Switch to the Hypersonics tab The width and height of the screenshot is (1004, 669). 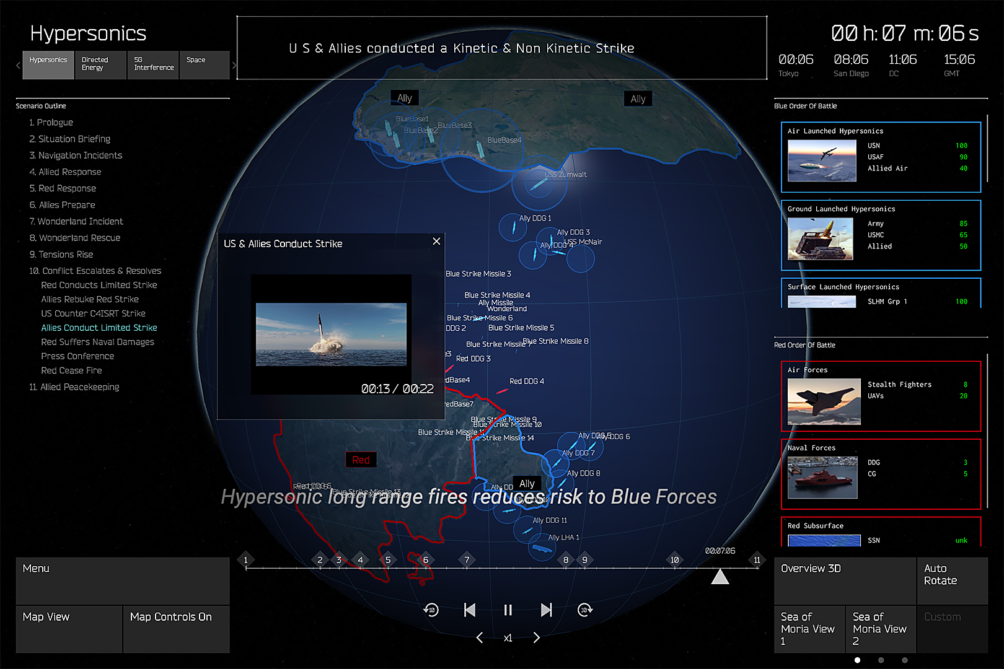48,65
